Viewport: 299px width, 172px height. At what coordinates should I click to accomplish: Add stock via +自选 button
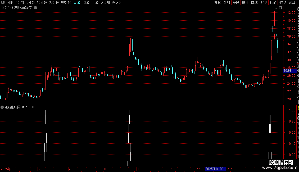click(282, 2)
